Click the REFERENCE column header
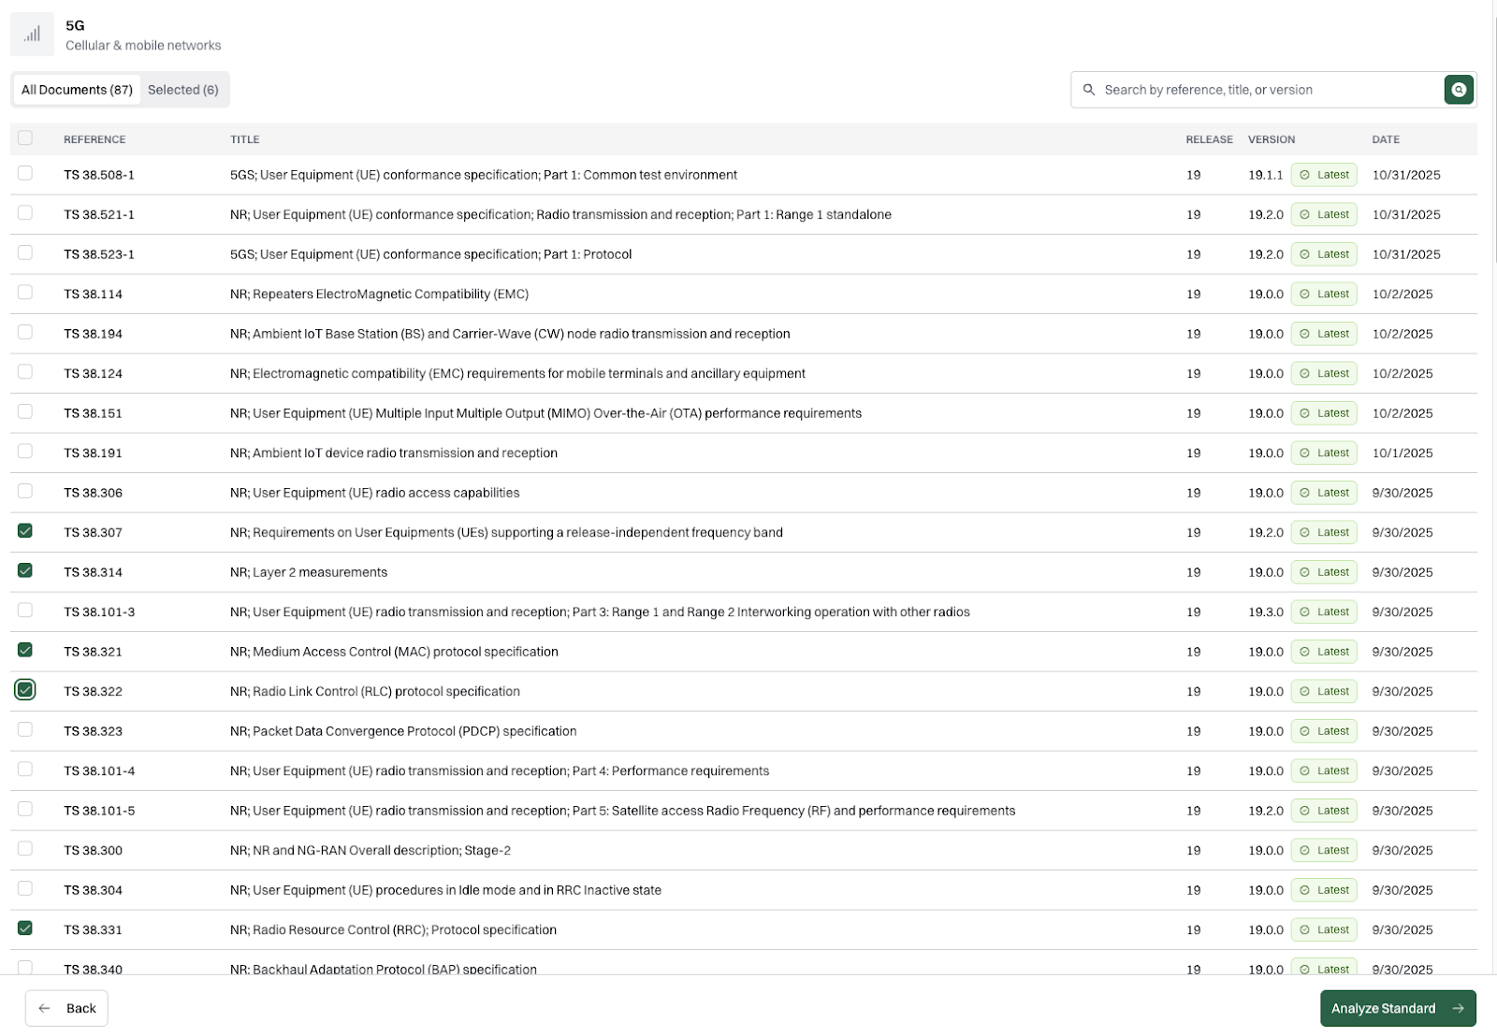Image resolution: width=1497 pixels, height=1036 pixels. [94, 139]
